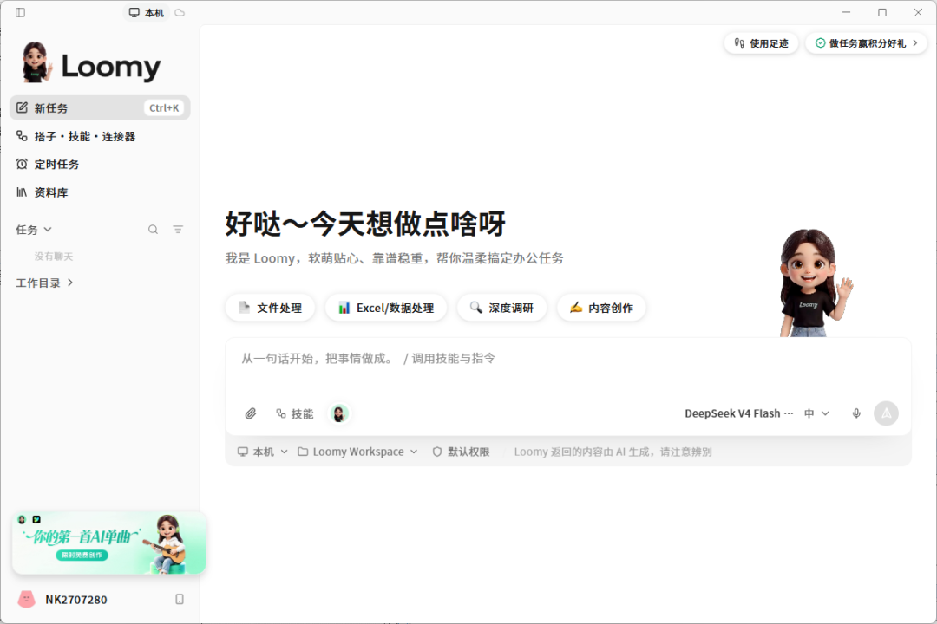
Task: Choose 文件处理 quick action
Action: (270, 308)
